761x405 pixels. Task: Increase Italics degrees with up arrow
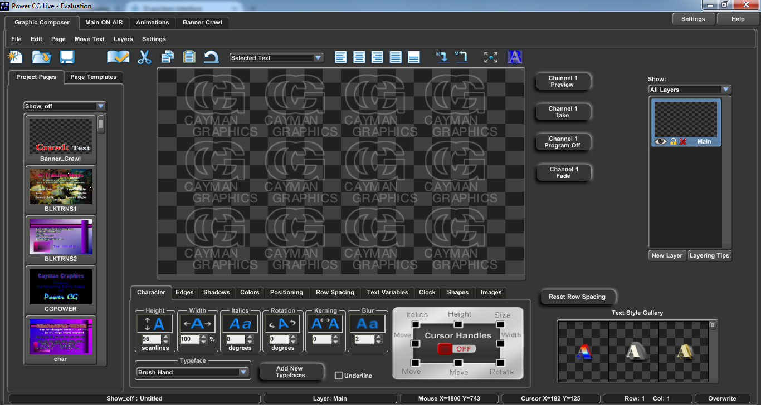[x=251, y=337]
